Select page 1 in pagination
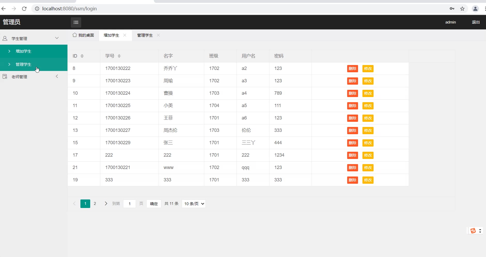 [x=85, y=204]
